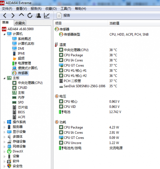160x169 pixels.
Task: Collapse the 计算机 tree node
Action: (5, 34)
